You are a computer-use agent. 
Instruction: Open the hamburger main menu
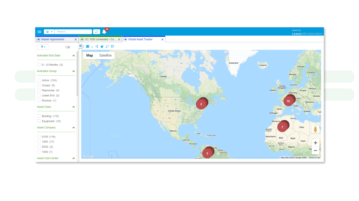tap(39, 32)
